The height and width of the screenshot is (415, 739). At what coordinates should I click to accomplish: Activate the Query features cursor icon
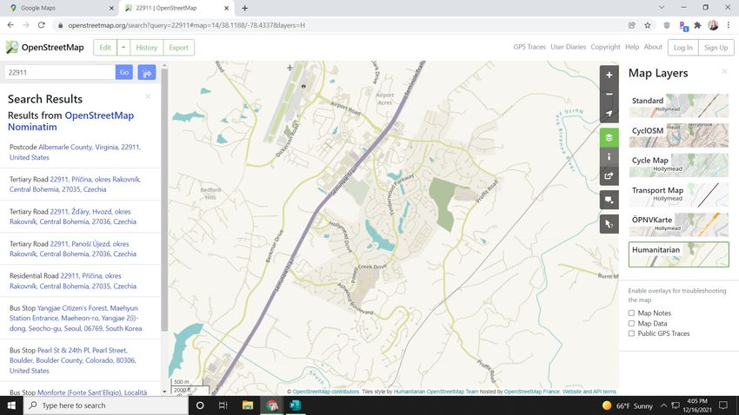(x=609, y=224)
